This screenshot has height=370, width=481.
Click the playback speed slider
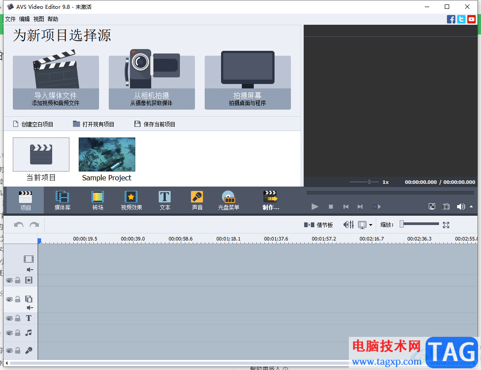coord(364,182)
